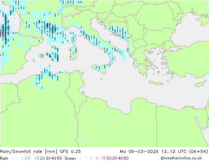Select the Rain legend value 40
This screenshot has height=161, width=209.
tap(54, 158)
